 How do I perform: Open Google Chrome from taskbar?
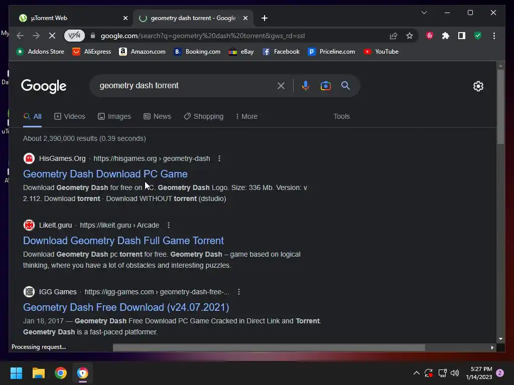(x=61, y=373)
